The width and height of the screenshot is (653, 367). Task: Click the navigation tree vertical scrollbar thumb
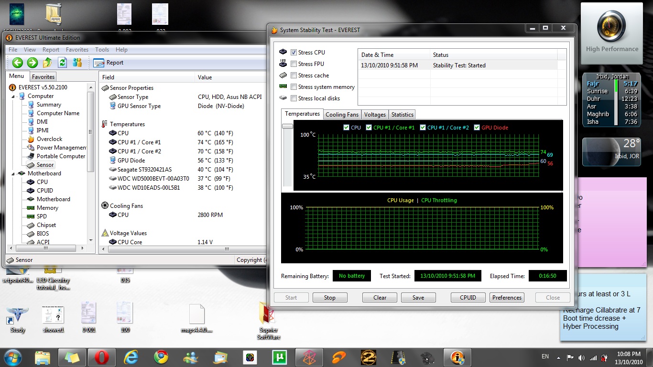[90, 131]
